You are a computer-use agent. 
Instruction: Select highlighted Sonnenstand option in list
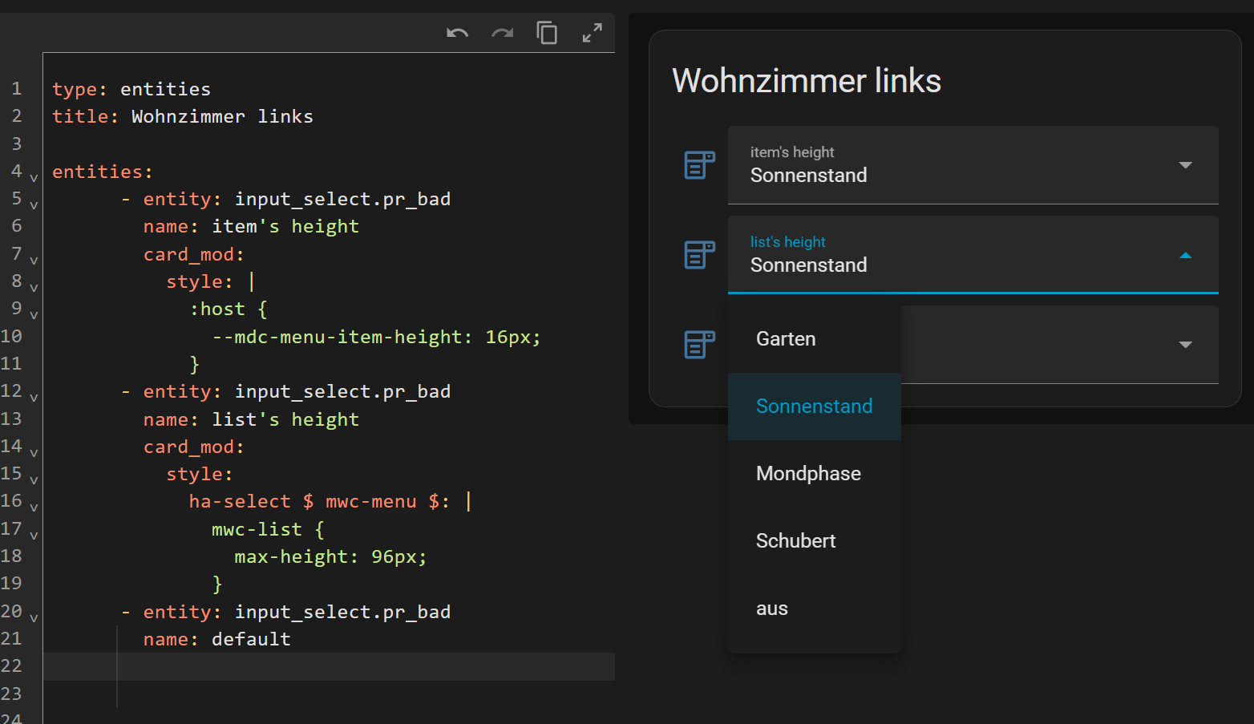point(814,406)
